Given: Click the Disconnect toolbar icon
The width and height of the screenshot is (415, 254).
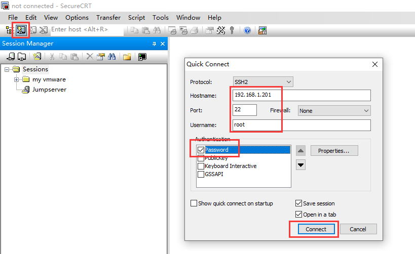Looking at the screenshot, I should coord(44,30).
